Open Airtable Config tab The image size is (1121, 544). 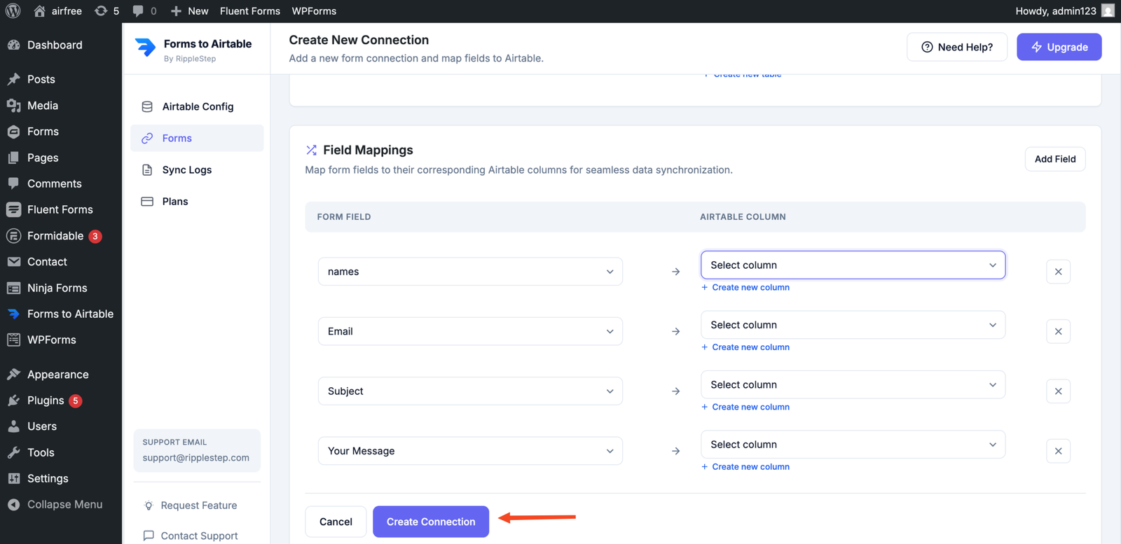point(197,106)
